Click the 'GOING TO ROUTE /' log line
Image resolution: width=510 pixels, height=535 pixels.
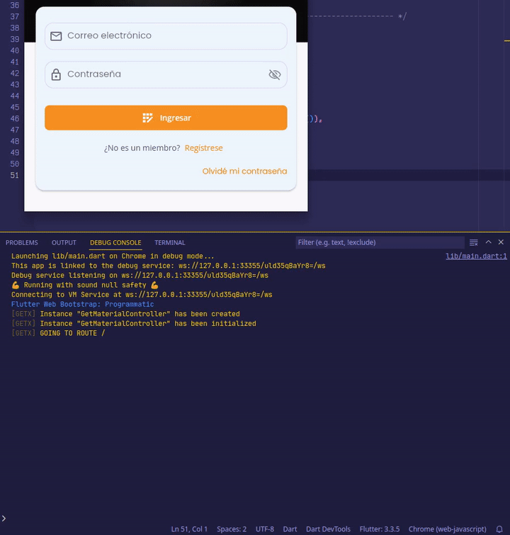(x=58, y=333)
